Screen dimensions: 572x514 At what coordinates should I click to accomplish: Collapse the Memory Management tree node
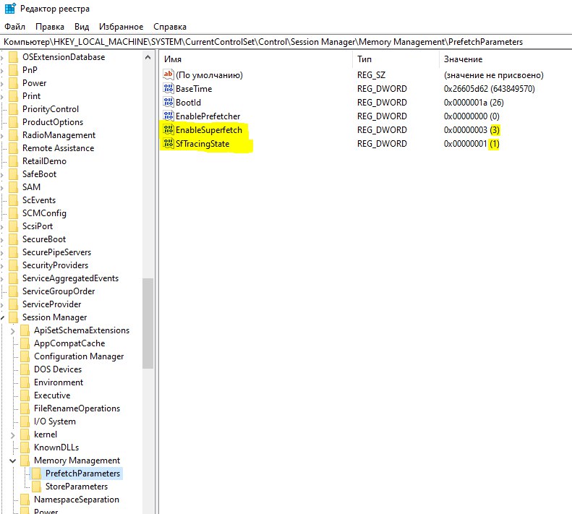click(13, 461)
